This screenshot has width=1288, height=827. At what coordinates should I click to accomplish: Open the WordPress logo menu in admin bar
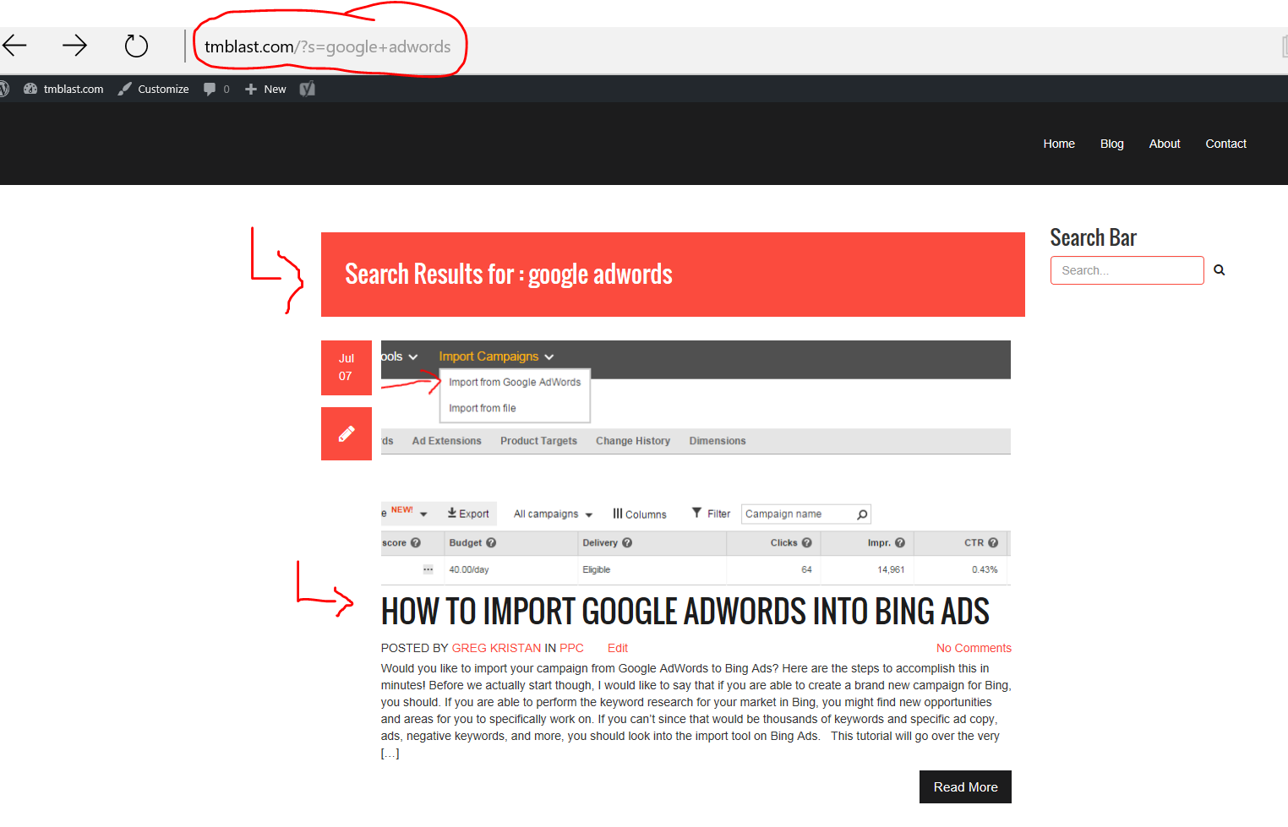(x=3, y=89)
